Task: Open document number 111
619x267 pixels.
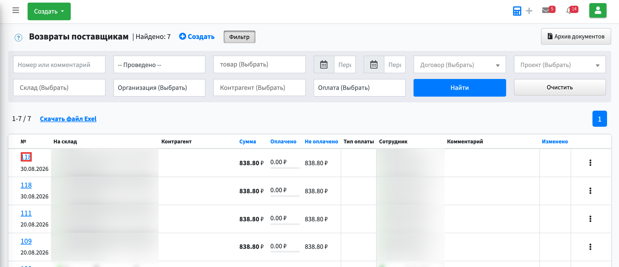Action: pos(26,213)
